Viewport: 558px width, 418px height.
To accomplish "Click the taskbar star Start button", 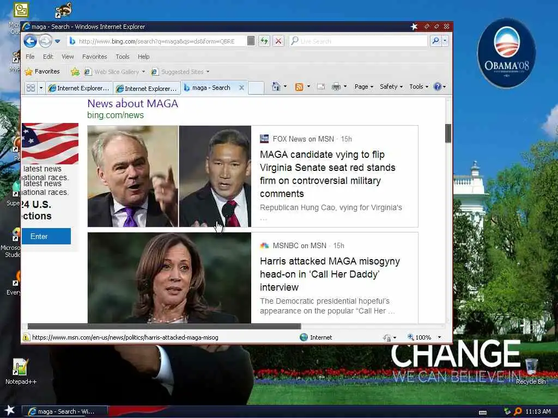I will click(9, 411).
